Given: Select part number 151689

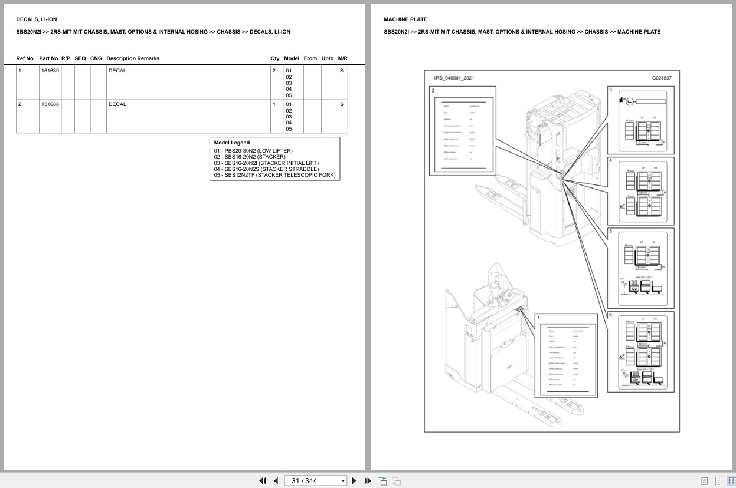Looking at the screenshot, I should 50,71.
